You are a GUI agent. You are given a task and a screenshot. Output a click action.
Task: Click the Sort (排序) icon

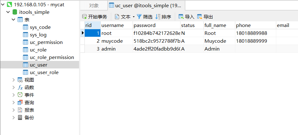[158, 17]
